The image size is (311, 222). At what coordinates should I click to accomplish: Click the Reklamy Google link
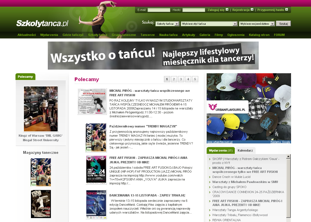[x=280, y=142]
